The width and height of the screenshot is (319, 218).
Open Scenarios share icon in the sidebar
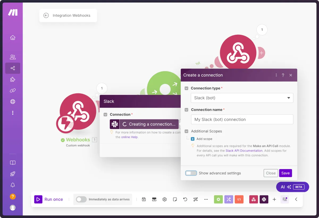click(x=13, y=68)
